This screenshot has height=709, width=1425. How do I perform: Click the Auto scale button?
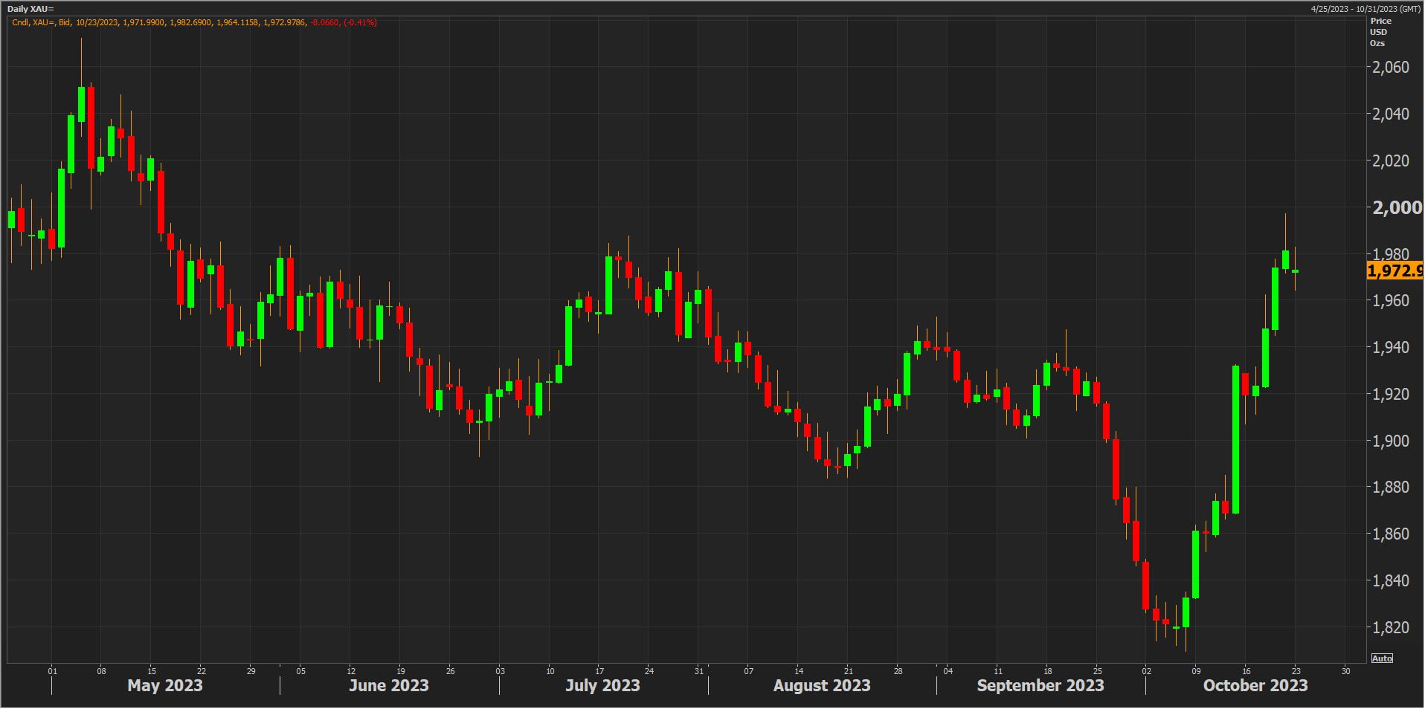tap(1382, 658)
